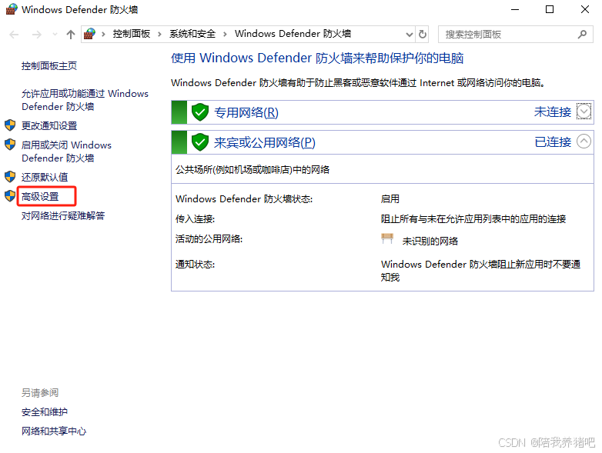Viewport: 602px width, 453px height.
Task: Open 控制面板主页 link
Action: pos(49,66)
